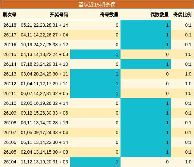Select numbers 02,05,16,19,26,32 + 14
The height and width of the screenshot is (167, 194).
point(44,103)
